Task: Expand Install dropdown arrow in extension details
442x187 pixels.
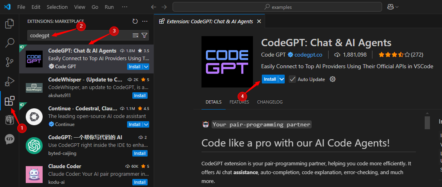Action: [x=282, y=79]
